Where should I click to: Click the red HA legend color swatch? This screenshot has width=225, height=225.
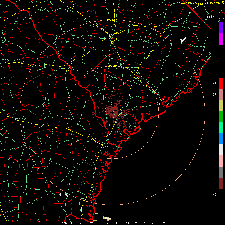pos(221,83)
